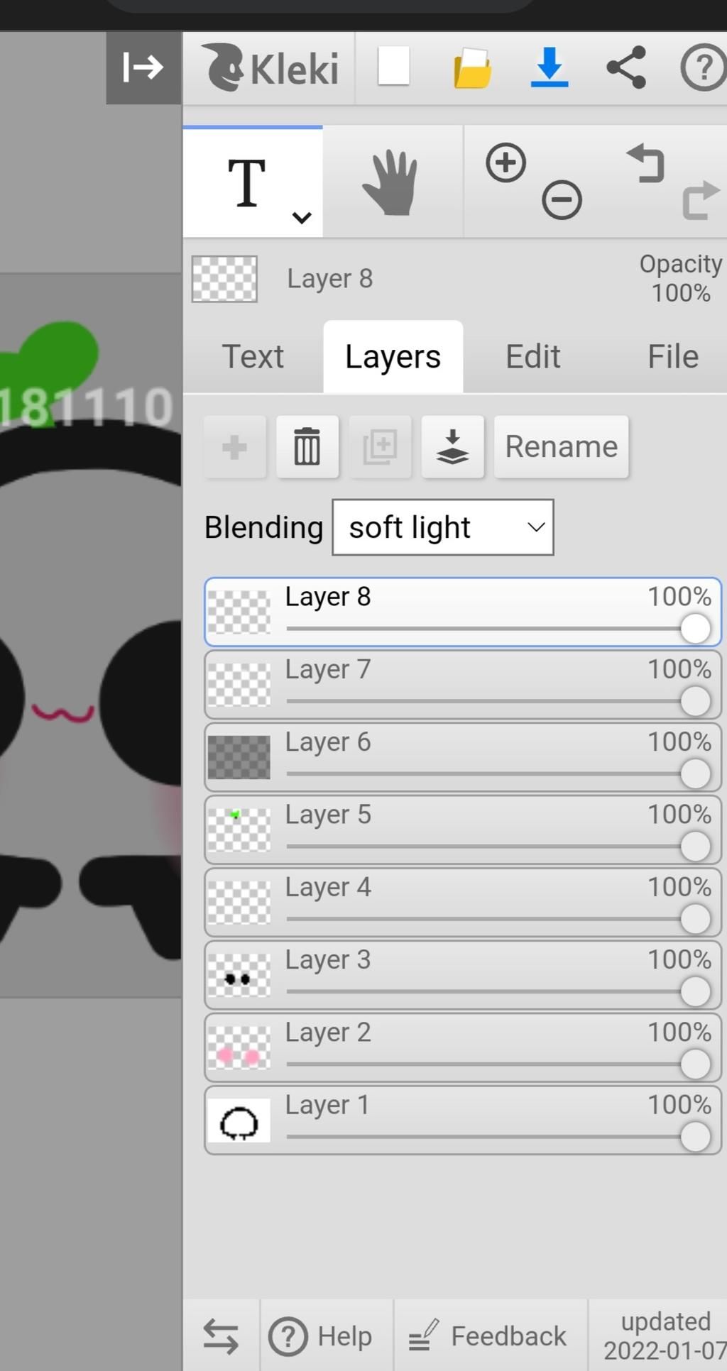
Task: Click the zoom out minus icon
Action: click(562, 200)
